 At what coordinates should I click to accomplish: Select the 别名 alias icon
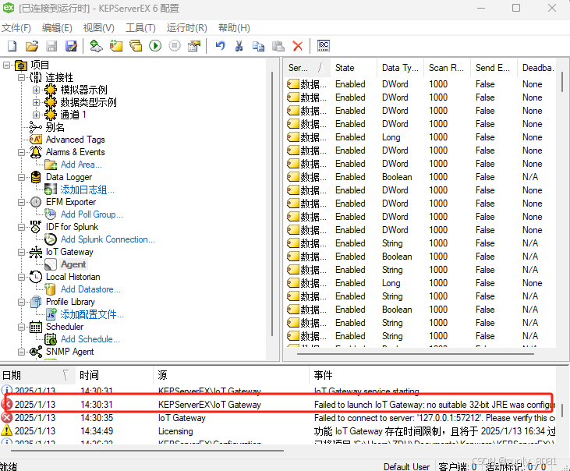click(36, 127)
